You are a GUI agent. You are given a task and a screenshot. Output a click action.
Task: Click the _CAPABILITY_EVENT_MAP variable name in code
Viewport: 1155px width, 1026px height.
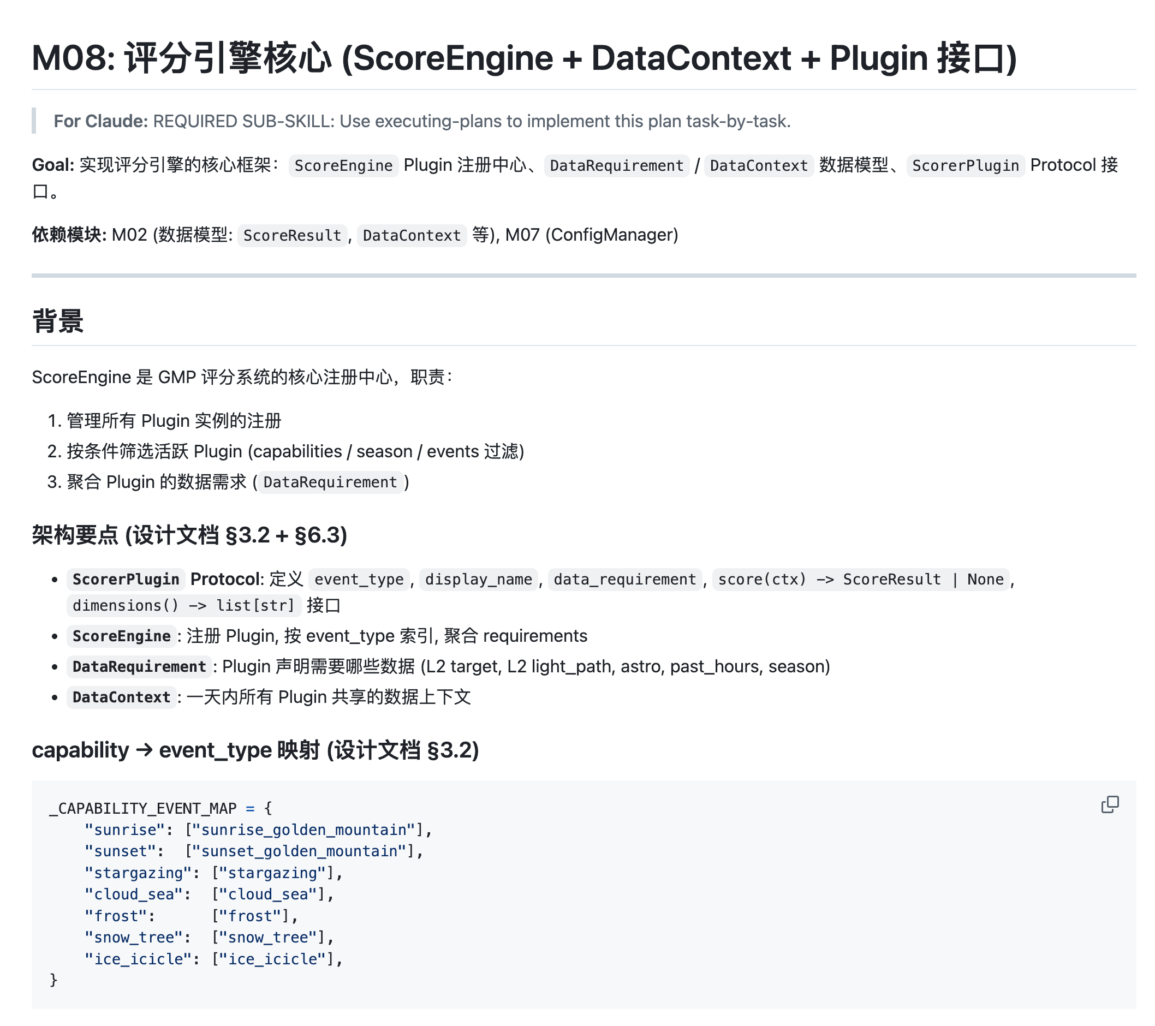(142, 808)
